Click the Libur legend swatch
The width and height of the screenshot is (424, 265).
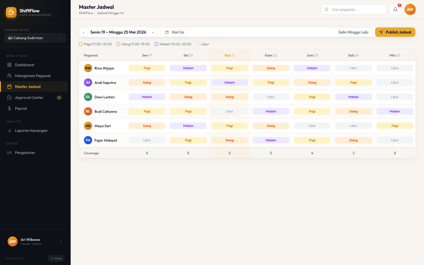pos(198,44)
